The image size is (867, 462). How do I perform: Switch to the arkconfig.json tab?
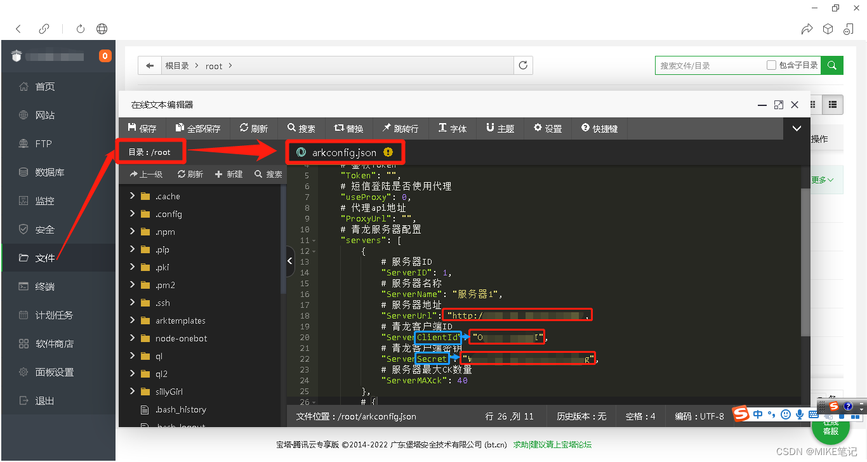(345, 152)
